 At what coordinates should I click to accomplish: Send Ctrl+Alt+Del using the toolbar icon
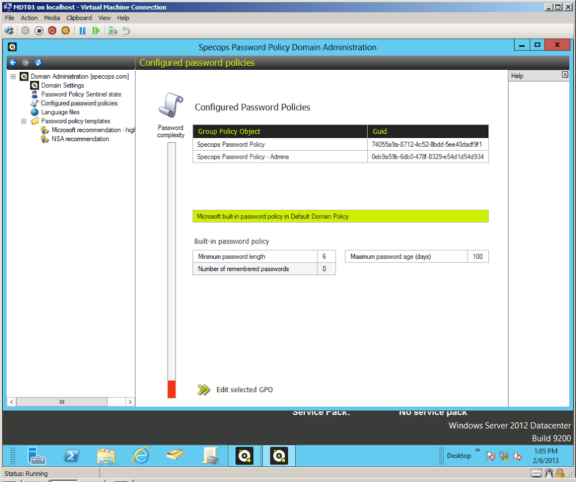(x=9, y=31)
